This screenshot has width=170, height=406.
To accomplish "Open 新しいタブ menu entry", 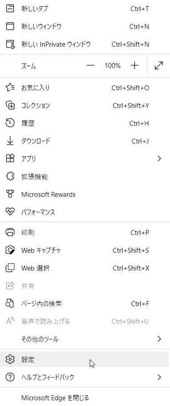I will [85, 9].
